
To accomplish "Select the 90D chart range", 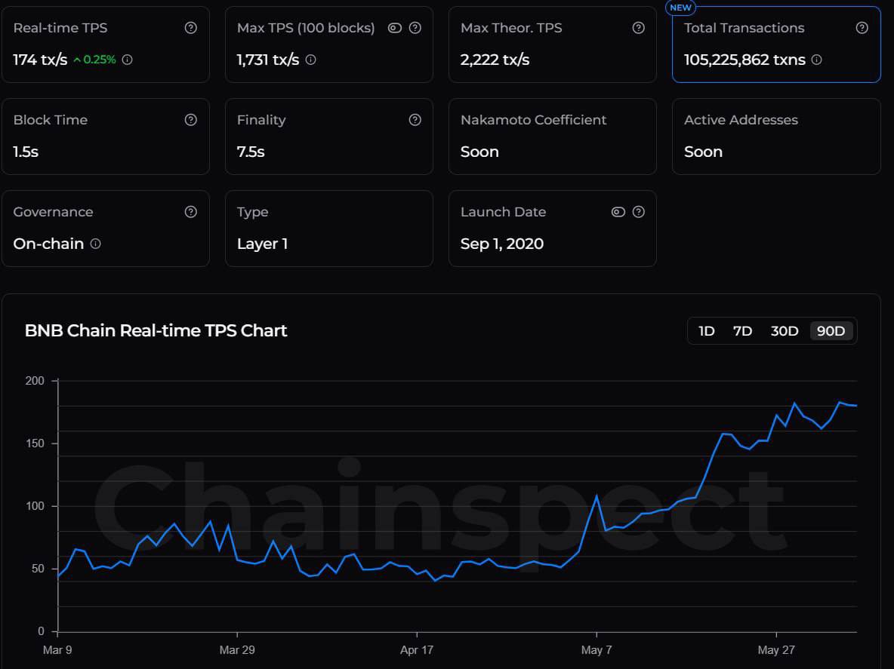I will 831,331.
